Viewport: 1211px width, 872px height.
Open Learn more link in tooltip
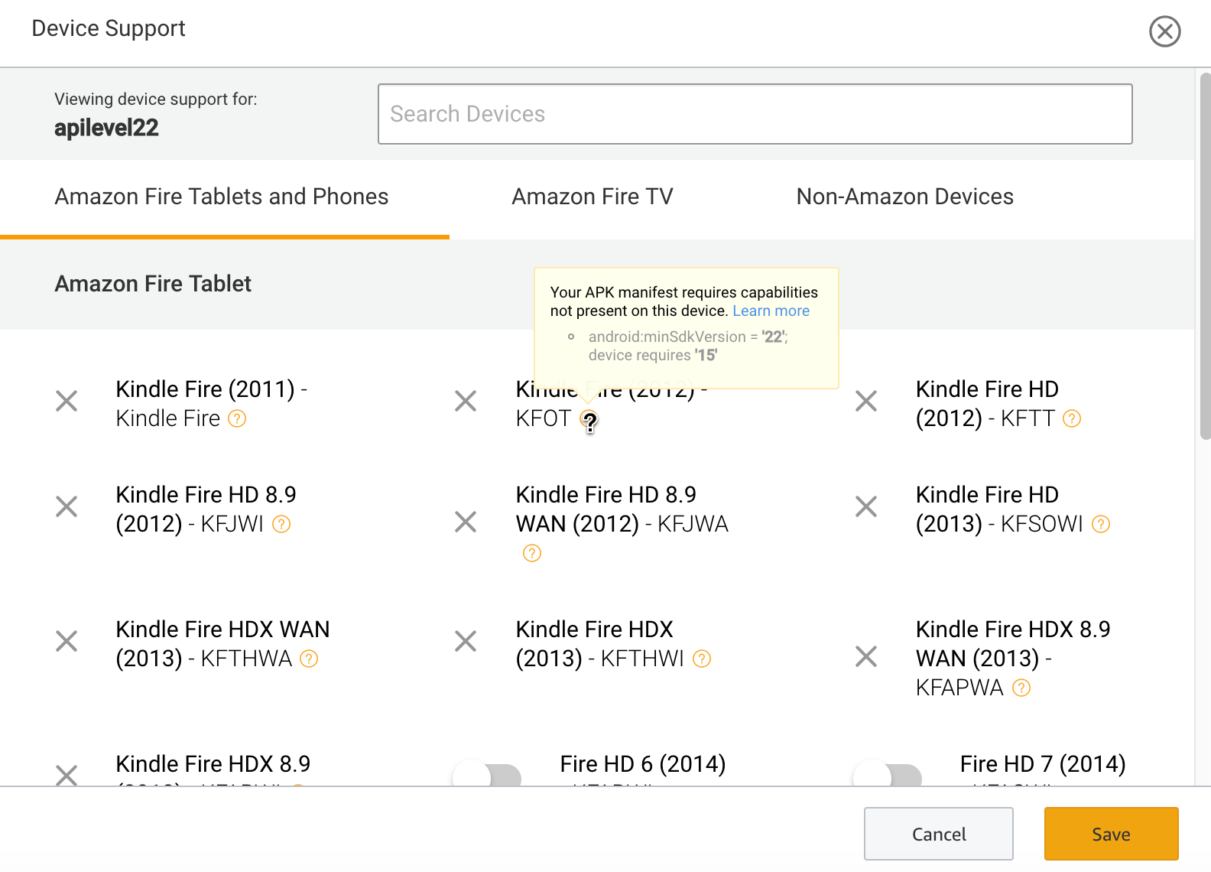(x=771, y=311)
